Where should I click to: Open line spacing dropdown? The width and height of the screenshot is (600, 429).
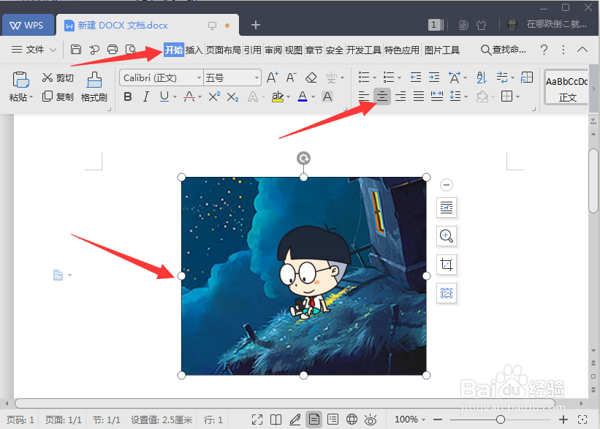(x=466, y=96)
